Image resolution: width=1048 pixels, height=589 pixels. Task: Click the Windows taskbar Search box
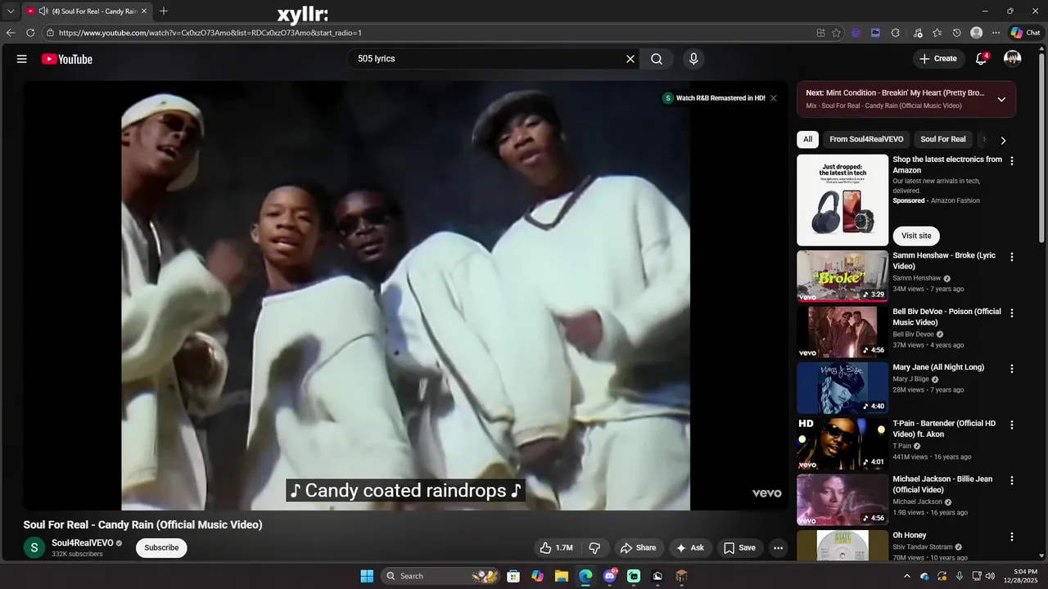click(440, 576)
